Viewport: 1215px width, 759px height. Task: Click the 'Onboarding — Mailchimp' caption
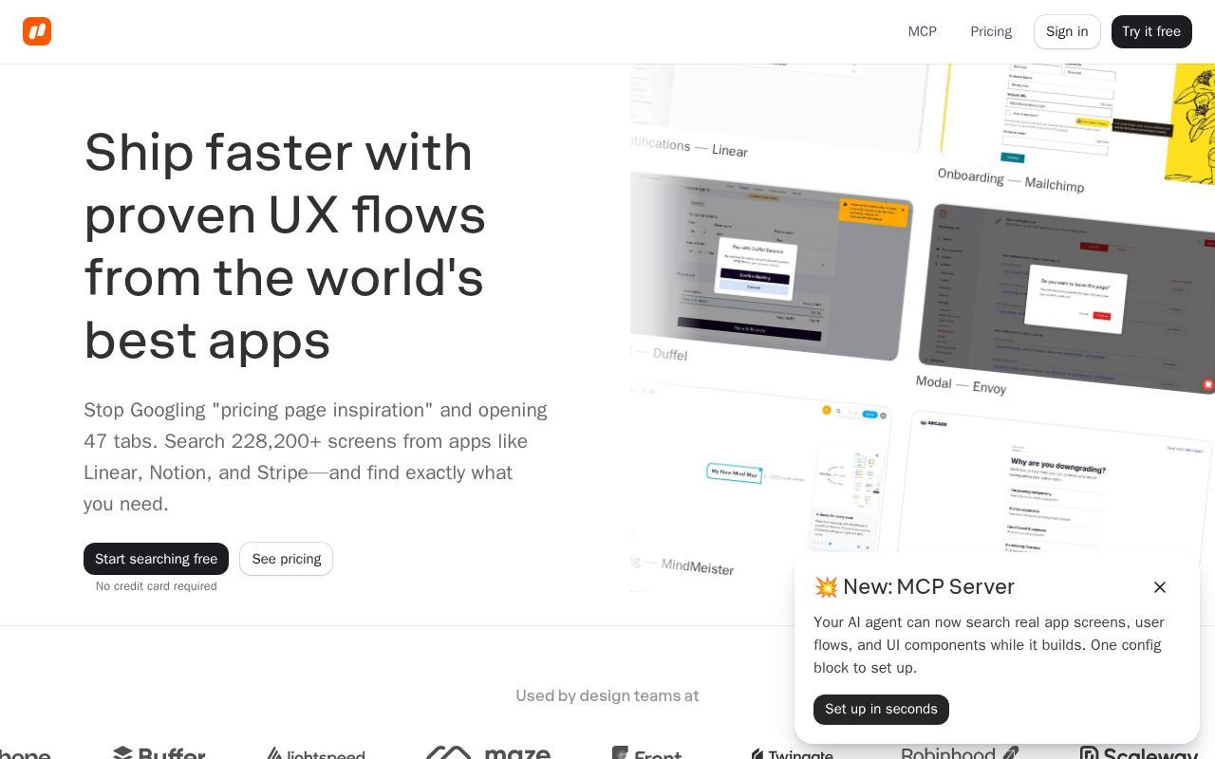[x=1011, y=180]
